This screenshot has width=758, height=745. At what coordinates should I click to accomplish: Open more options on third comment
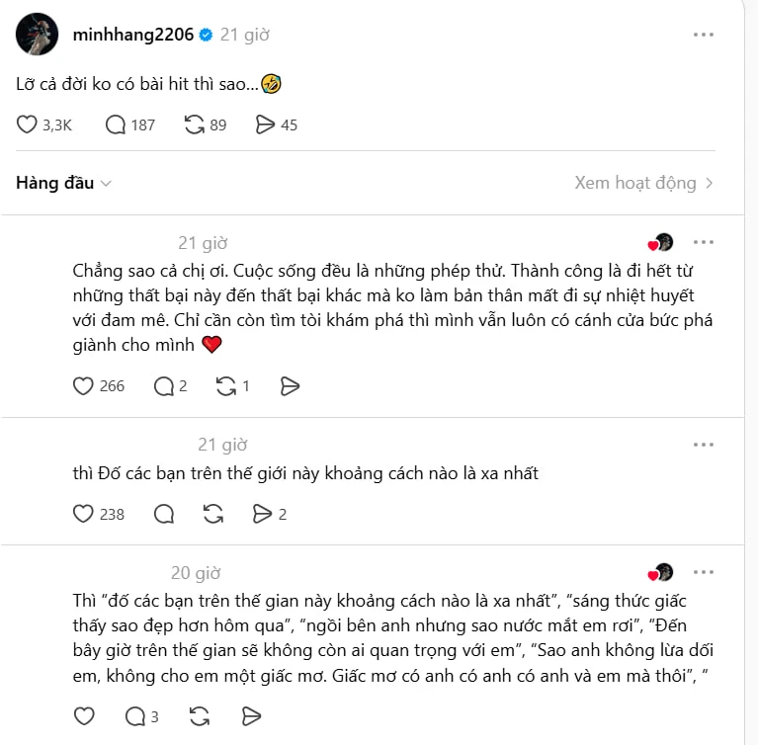[x=703, y=572]
